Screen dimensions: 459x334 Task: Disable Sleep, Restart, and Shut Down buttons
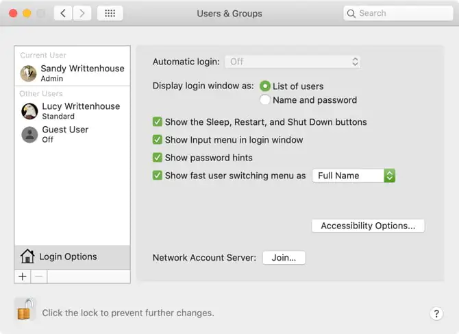pos(158,122)
